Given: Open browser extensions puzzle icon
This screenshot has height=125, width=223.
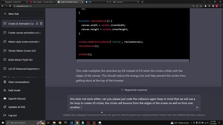Looking at the screenshot, I should [x=206, y=6].
